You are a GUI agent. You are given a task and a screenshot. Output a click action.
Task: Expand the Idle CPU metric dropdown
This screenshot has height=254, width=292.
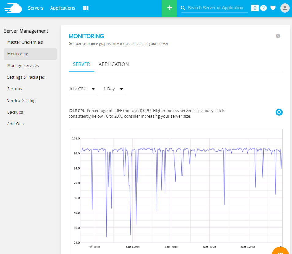click(x=83, y=89)
